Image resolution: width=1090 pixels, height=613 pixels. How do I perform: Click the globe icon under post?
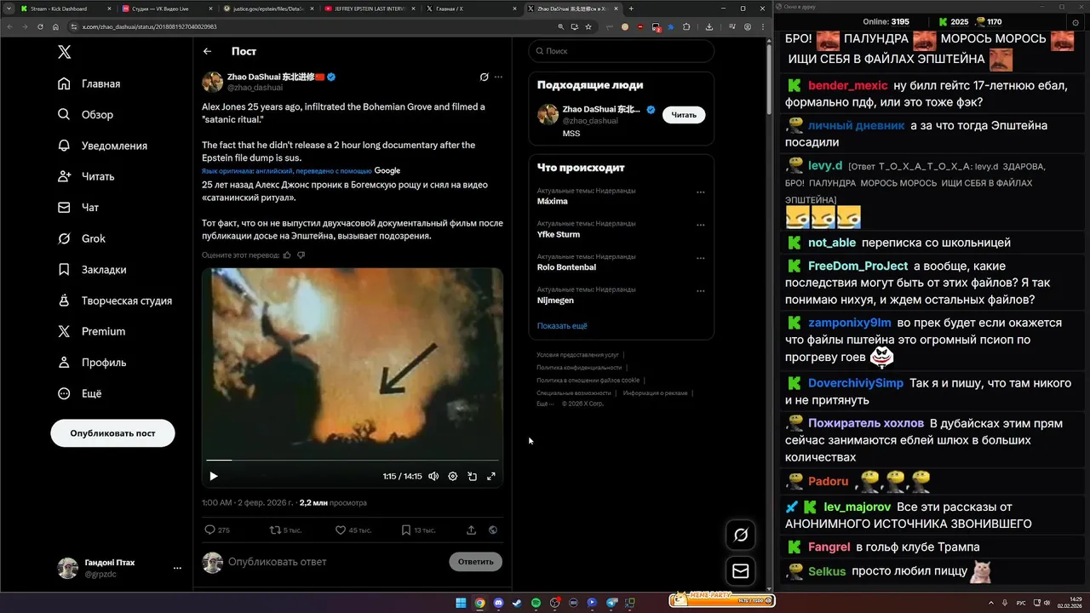[493, 530]
